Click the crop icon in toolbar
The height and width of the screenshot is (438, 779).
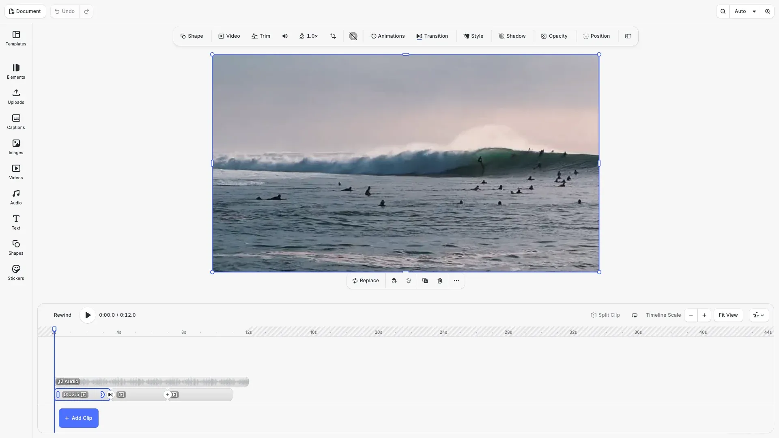point(333,36)
